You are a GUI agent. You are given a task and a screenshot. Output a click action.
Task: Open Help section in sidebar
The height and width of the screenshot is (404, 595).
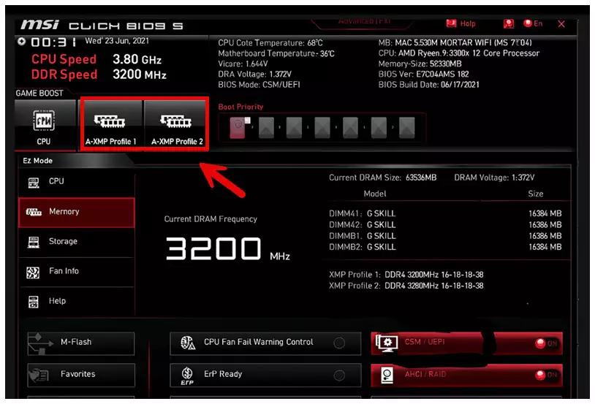[76, 302]
